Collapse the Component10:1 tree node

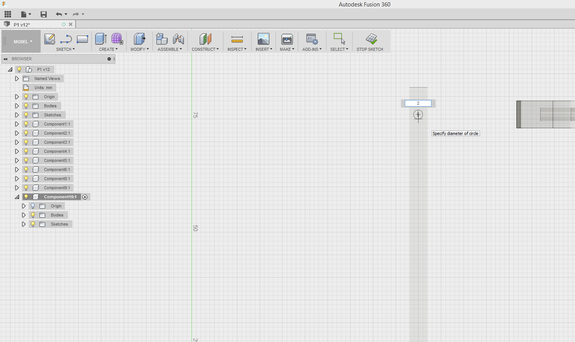(17, 197)
